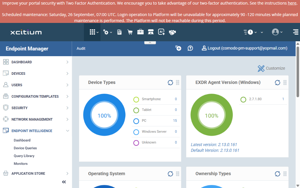Collapse the sidebar with the double-arrow icon

click(64, 182)
